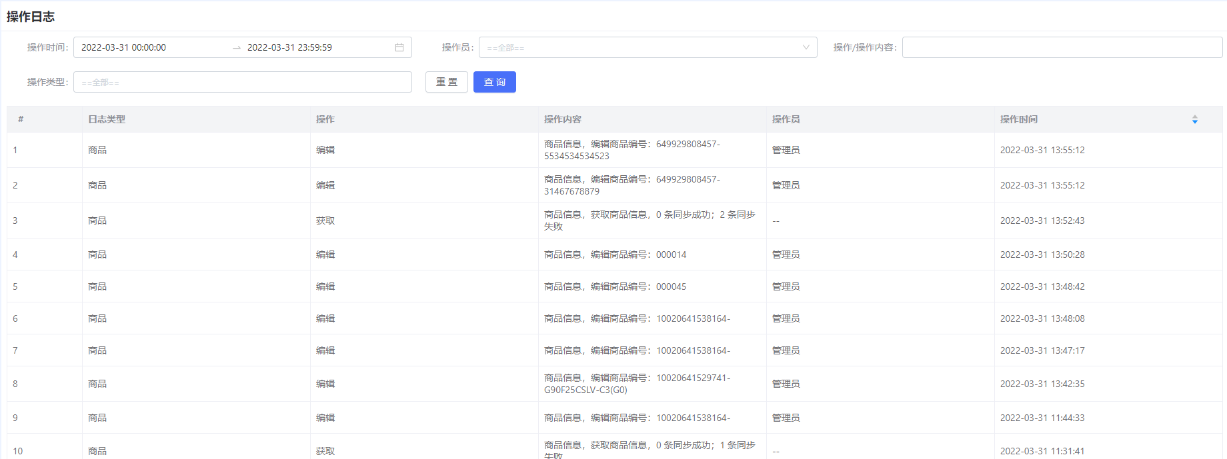Select 商品 in the 11:44:33 row
The height and width of the screenshot is (459, 1227).
pos(97,418)
